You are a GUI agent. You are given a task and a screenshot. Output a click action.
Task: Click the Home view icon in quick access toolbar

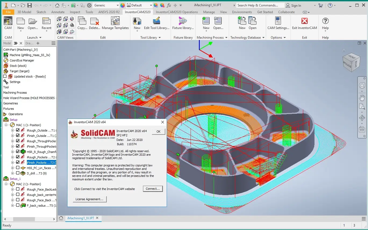click(x=57, y=5)
